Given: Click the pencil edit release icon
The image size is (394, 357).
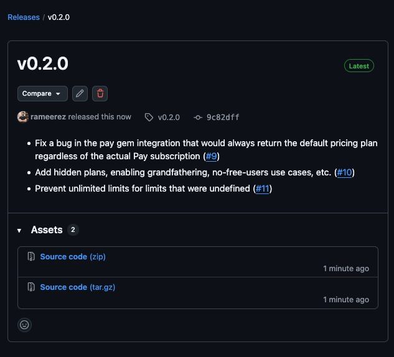Looking at the screenshot, I should (x=80, y=93).
